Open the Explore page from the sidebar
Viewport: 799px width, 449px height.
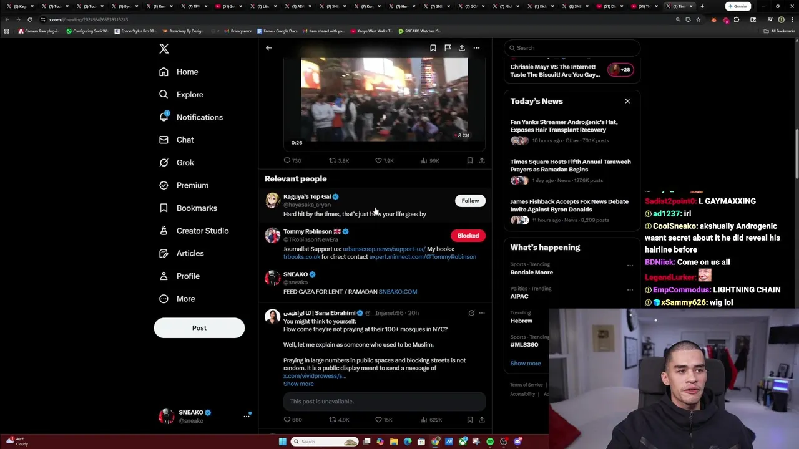click(181, 95)
